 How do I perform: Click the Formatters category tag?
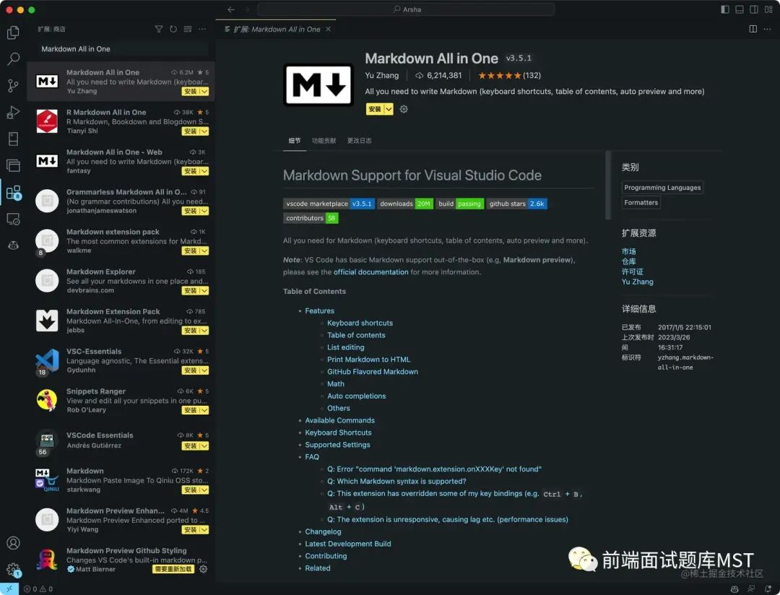point(641,202)
